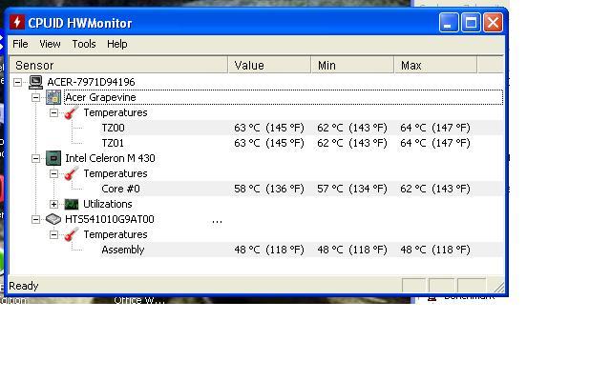611x381 pixels.
Task: Click Core #0 current value 58 °C
Action: coord(269,189)
